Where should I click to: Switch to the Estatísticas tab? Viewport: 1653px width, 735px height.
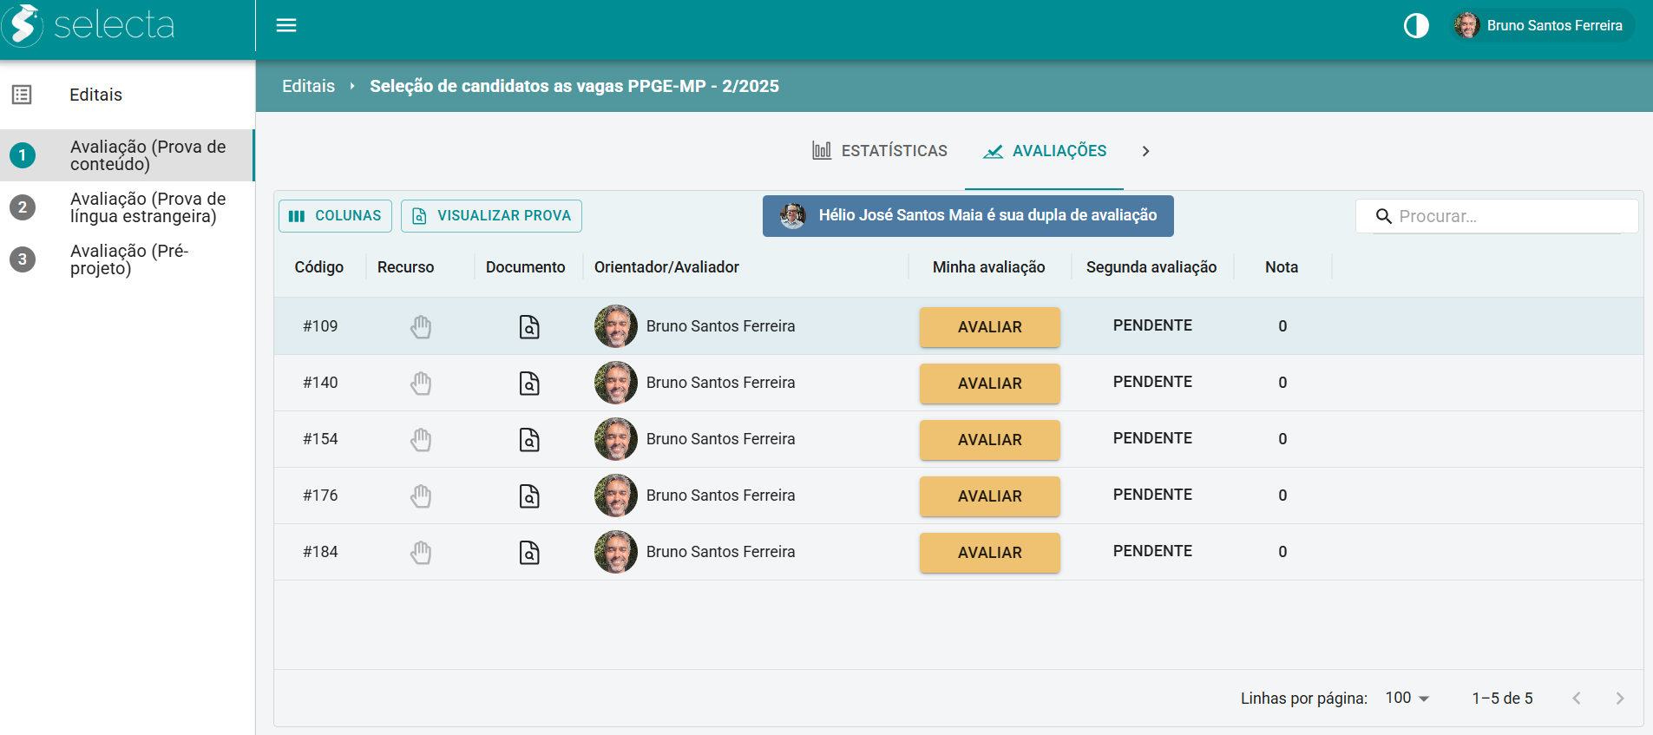[x=880, y=151]
